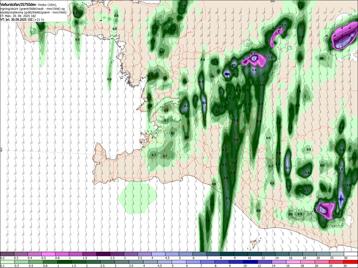
Task: Click the 20W longitude label
Action: coord(272,1)
